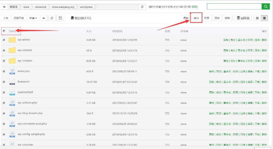Click the index.php file icon
The width and height of the screenshot is (273, 149).
pyautogui.click(x=12, y=71)
